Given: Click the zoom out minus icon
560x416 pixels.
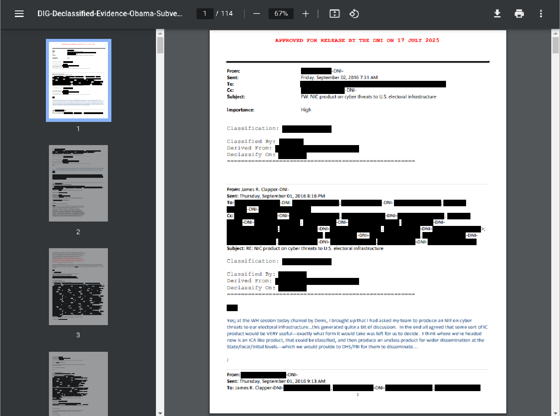Looking at the screenshot, I should [x=256, y=14].
